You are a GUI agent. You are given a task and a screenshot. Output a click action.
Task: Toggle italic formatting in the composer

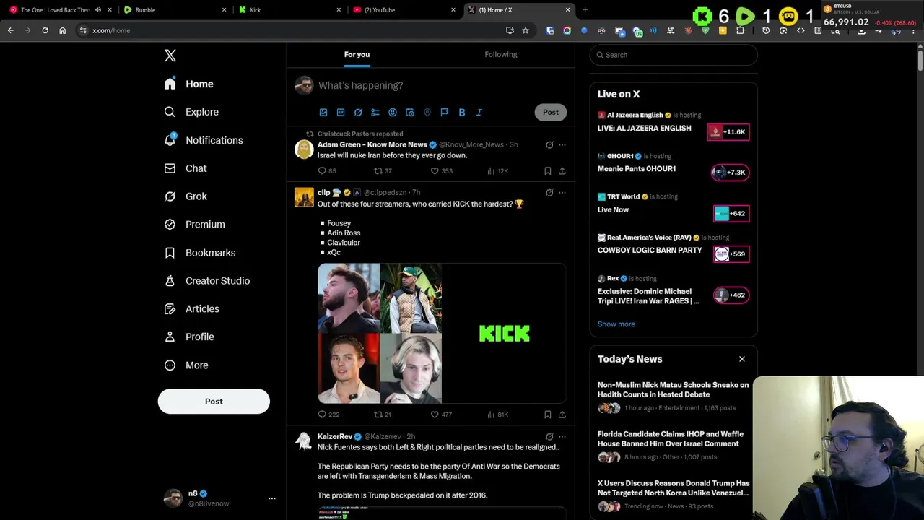(x=479, y=113)
